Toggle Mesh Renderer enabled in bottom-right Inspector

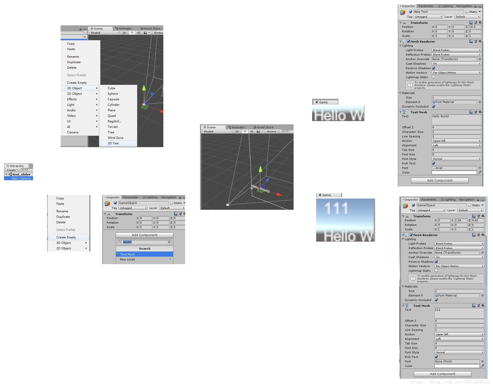point(411,235)
